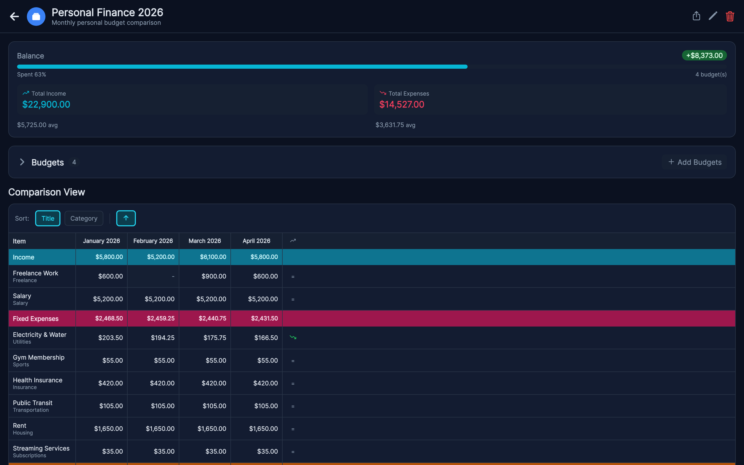Click the upward trend icon beside Total Income

(x=26, y=93)
